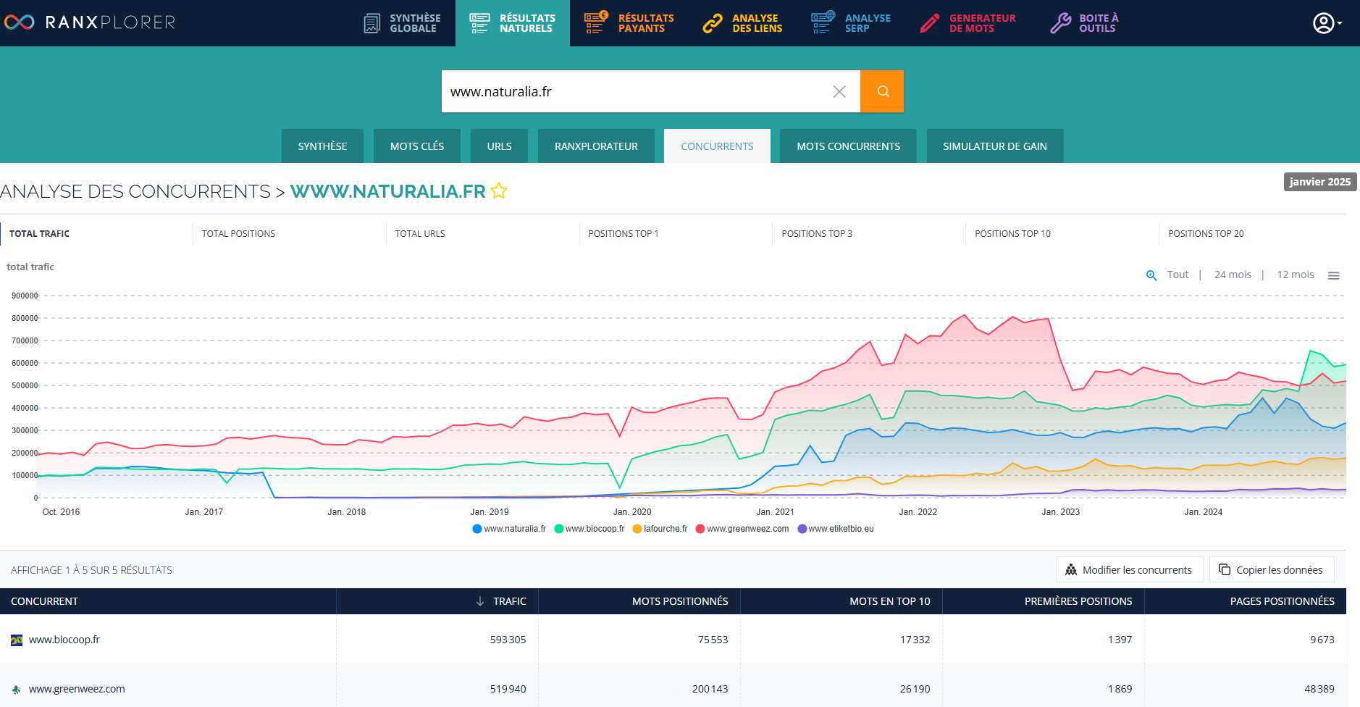Open the chart hamburger export menu
The image size is (1360, 707).
coord(1333,275)
